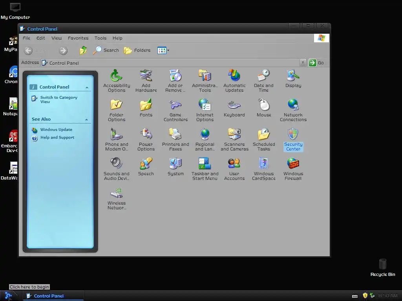402x301 pixels.
Task: Click the Go button
Action: click(x=316, y=63)
